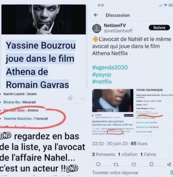This screenshot has width=173, height=177.
Task: Like the tweet with heart icon
Action: coord(134,165)
